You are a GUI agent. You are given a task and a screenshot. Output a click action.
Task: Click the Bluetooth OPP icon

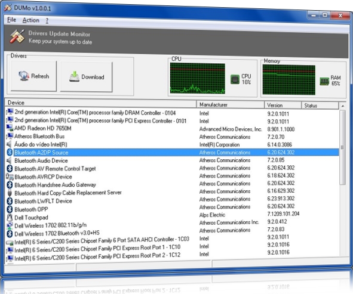[x=10, y=209]
